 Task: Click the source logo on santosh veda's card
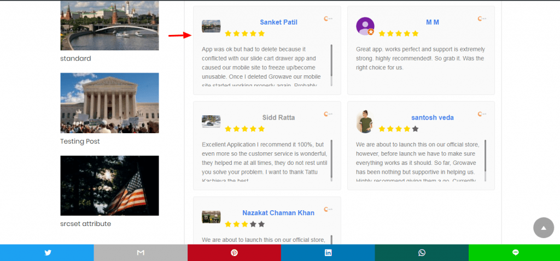point(482,114)
